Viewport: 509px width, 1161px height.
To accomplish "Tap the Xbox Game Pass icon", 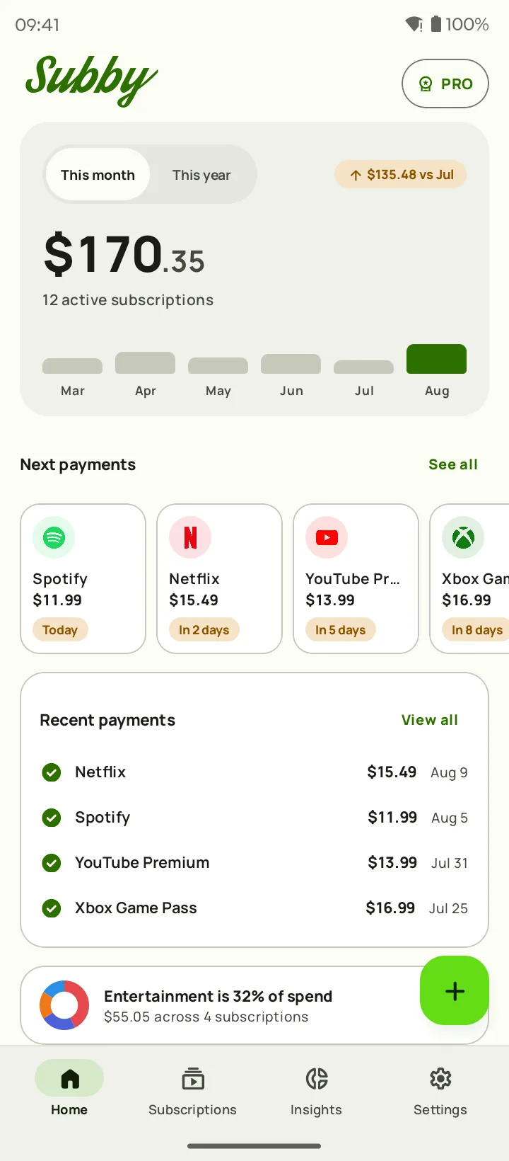I will click(x=463, y=537).
